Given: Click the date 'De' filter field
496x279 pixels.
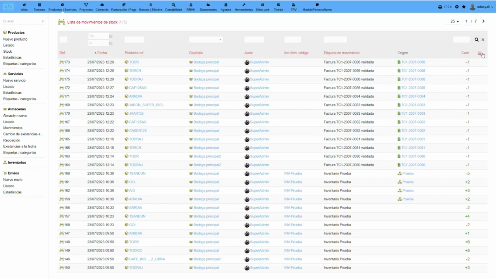Looking at the screenshot, I should pyautogui.click(x=98, y=36).
